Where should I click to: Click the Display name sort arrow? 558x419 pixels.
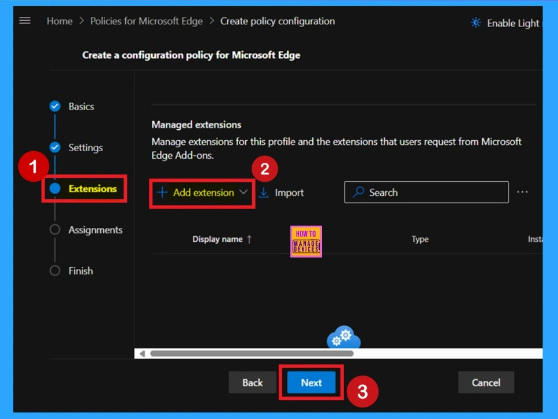[249, 240]
